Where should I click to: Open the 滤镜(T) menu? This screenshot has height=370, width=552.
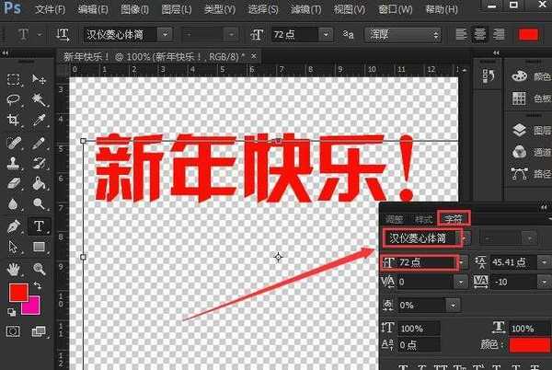click(306, 9)
